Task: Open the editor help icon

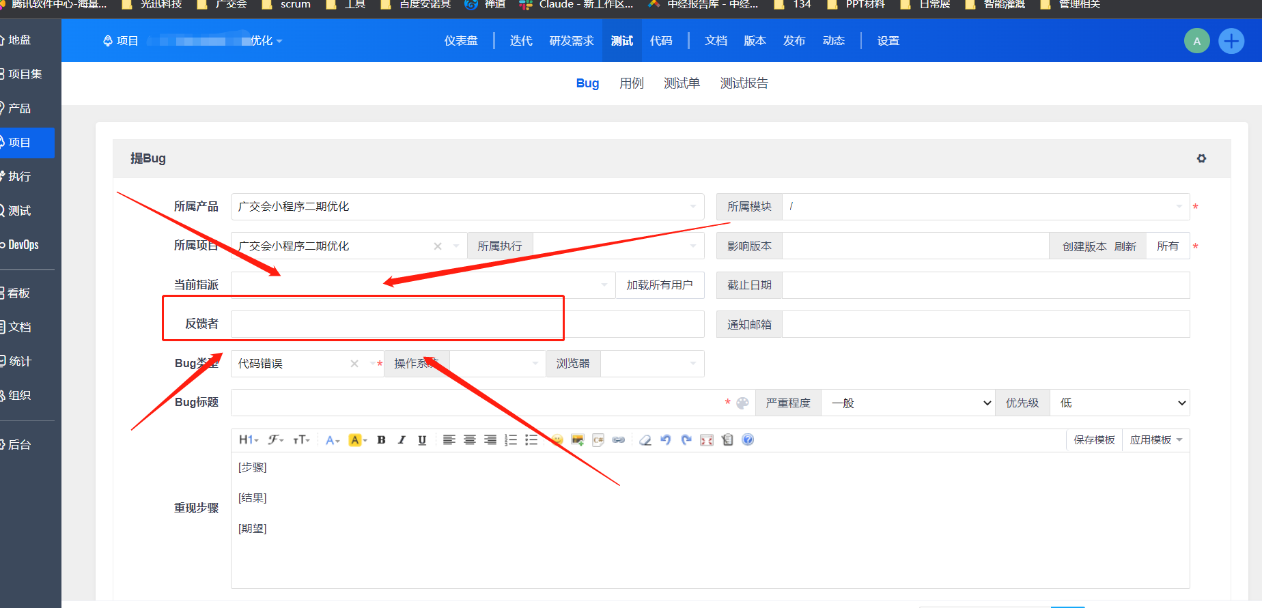Action: pyautogui.click(x=748, y=440)
